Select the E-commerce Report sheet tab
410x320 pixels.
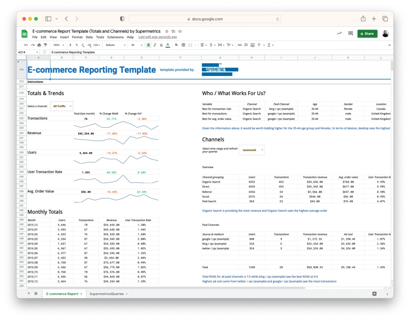[x=64, y=294]
